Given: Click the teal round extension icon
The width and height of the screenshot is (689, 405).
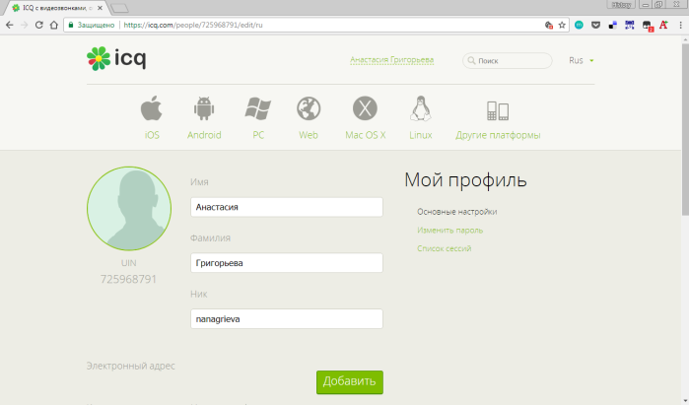Looking at the screenshot, I should 579,25.
